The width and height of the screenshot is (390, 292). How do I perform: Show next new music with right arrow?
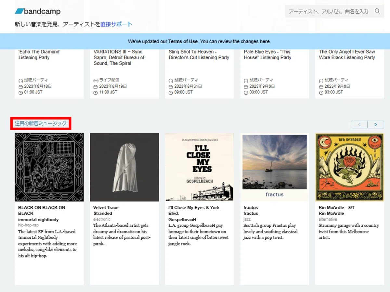point(376,124)
